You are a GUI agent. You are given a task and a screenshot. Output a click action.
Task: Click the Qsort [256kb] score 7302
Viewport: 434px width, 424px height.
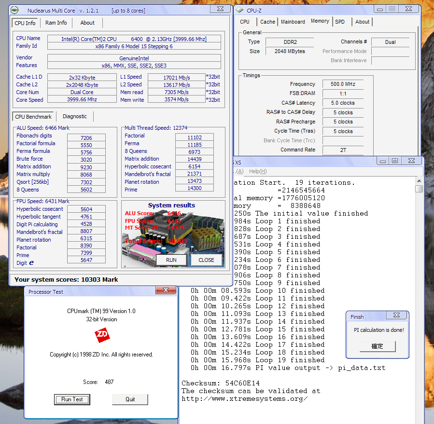tap(86, 182)
